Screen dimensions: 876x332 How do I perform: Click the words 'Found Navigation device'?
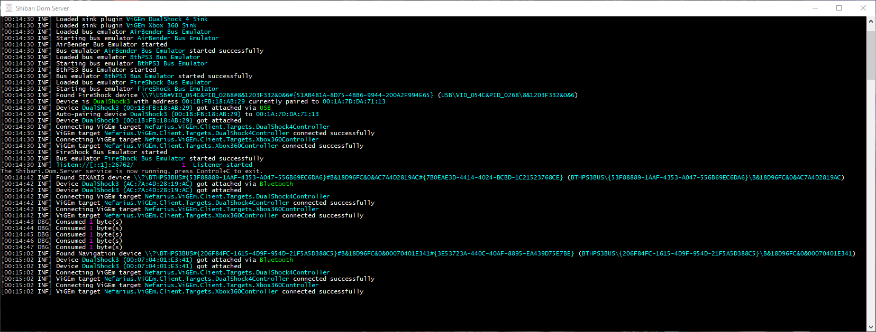tap(98, 253)
